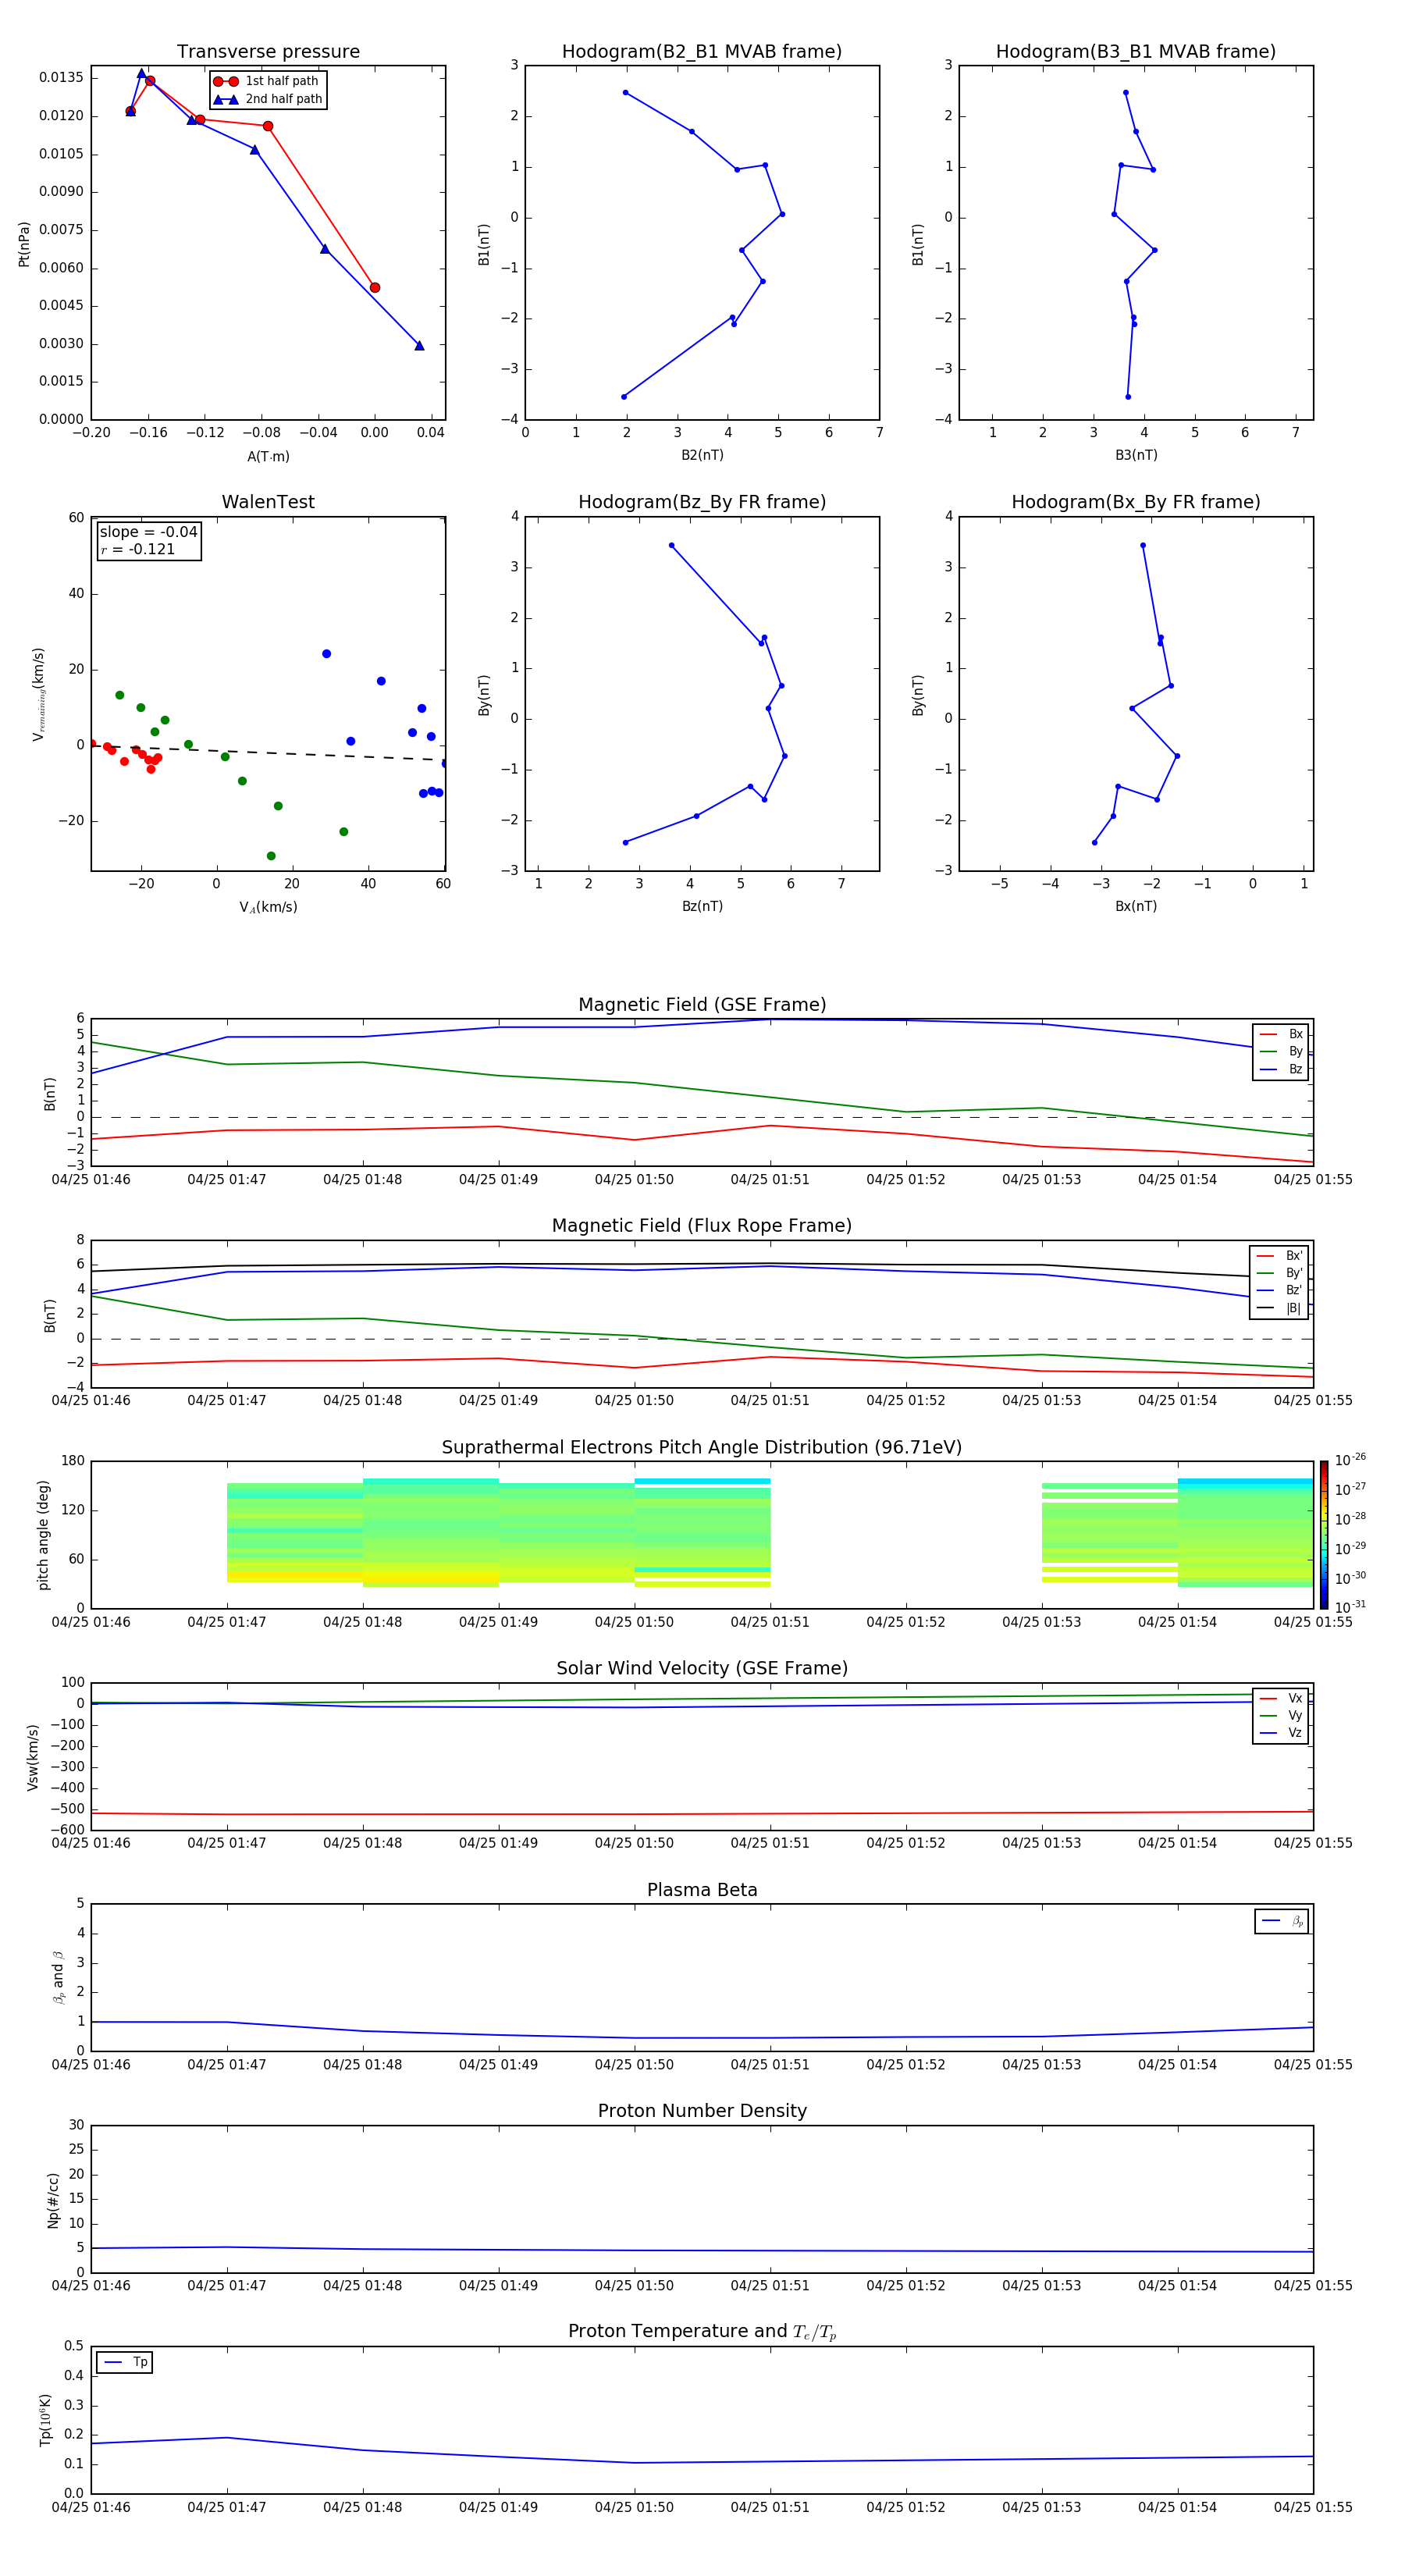
Task: Click the "A(T·m)" x-axis label
Action: pos(268,456)
